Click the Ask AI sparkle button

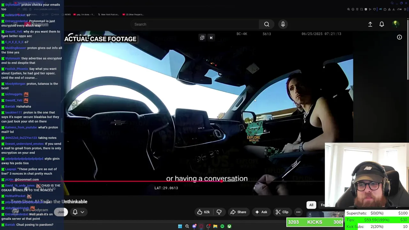click(261, 212)
